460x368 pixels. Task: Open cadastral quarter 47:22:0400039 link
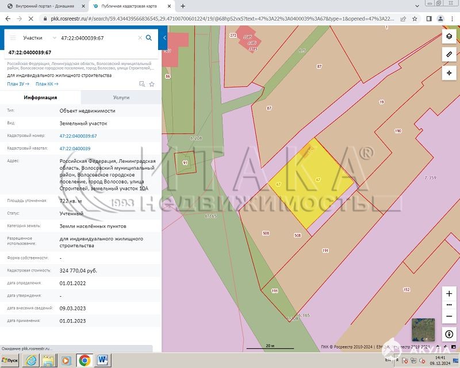tap(75, 148)
